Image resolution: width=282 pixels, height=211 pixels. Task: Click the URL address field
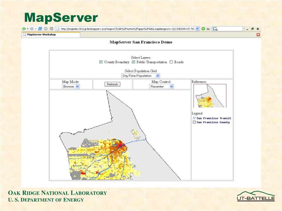tap(128, 29)
